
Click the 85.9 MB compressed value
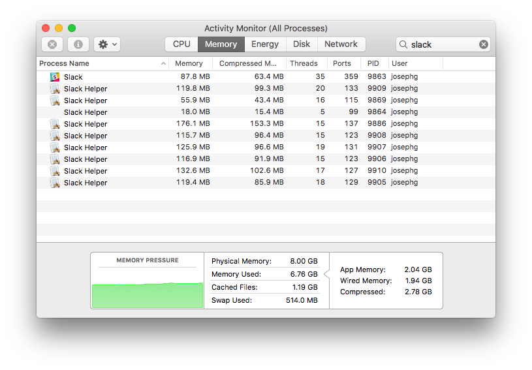269,183
